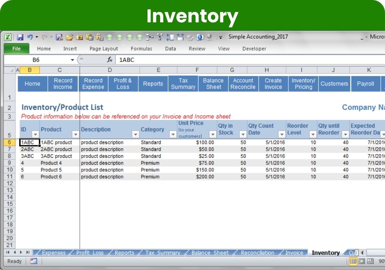385x270 pixels.
Task: Switch to Page Layout view icon
Action: point(362,261)
